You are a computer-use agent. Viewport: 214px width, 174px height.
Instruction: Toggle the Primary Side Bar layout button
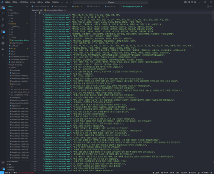185,2
